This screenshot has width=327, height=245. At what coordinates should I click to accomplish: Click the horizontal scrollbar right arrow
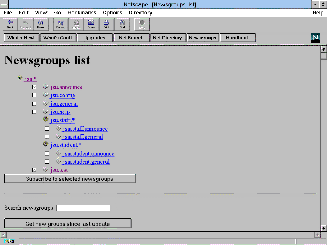click(x=317, y=235)
